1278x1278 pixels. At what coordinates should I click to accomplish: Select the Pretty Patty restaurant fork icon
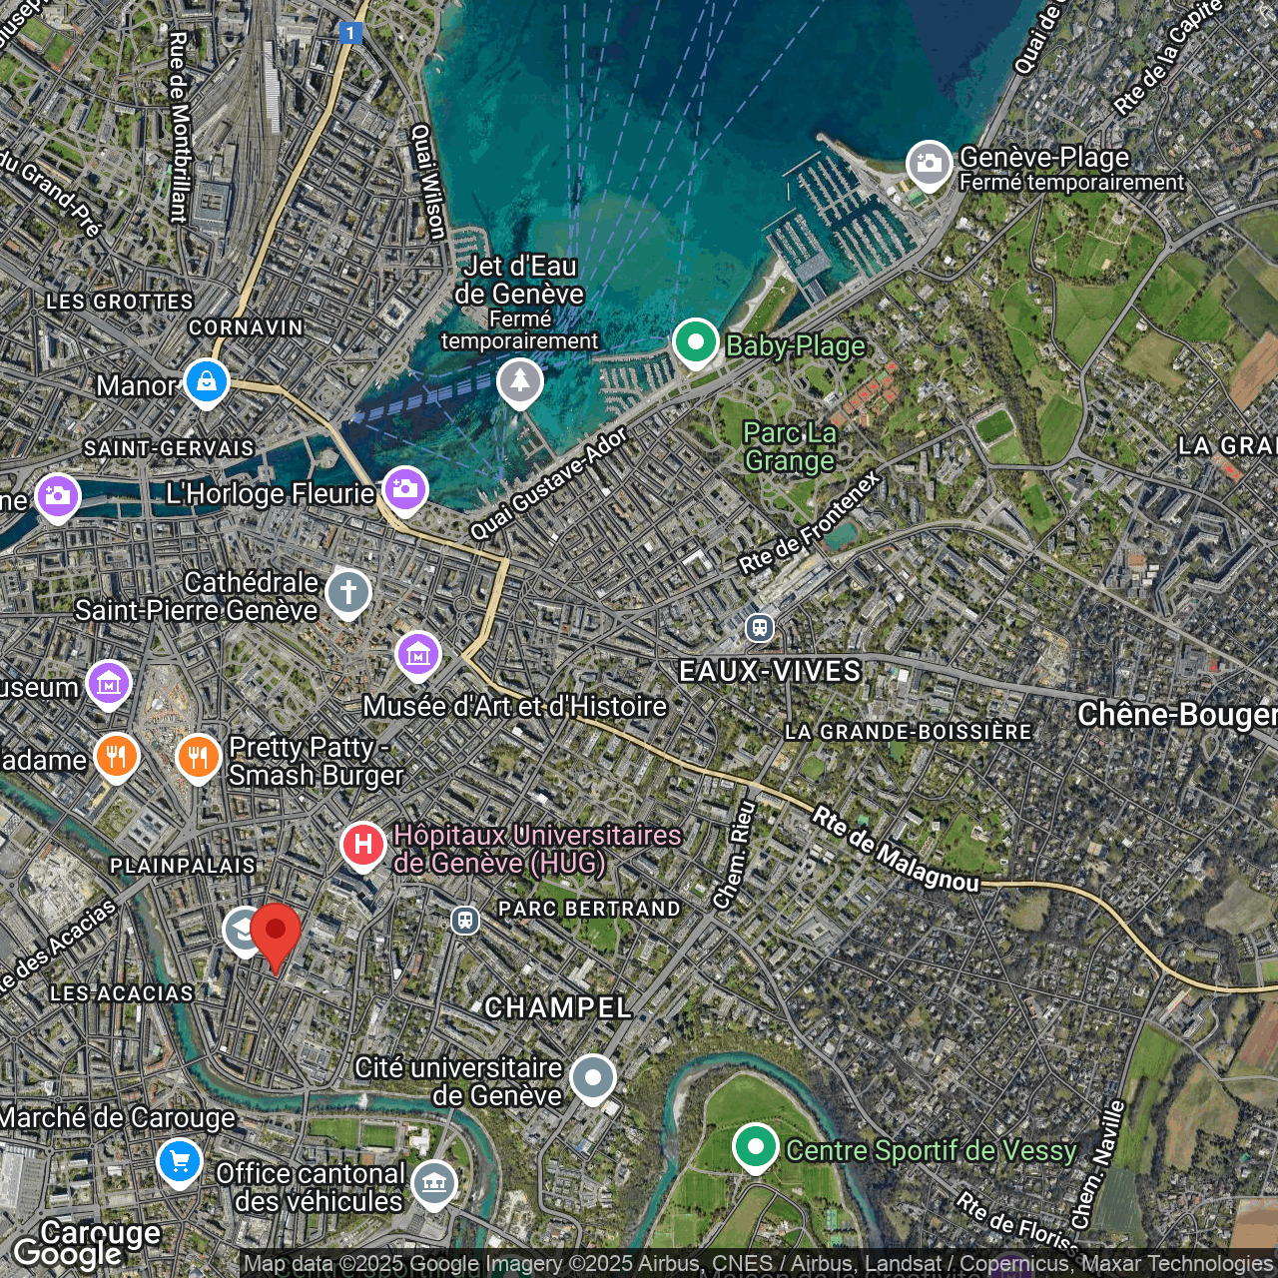[x=198, y=758]
